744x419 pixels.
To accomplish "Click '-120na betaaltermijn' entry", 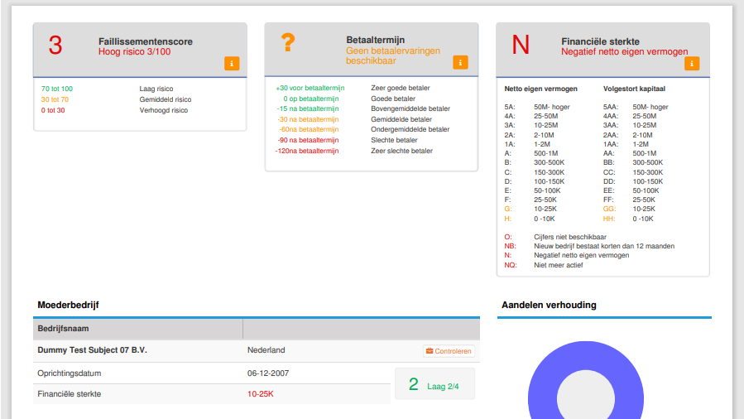I will tap(307, 151).
